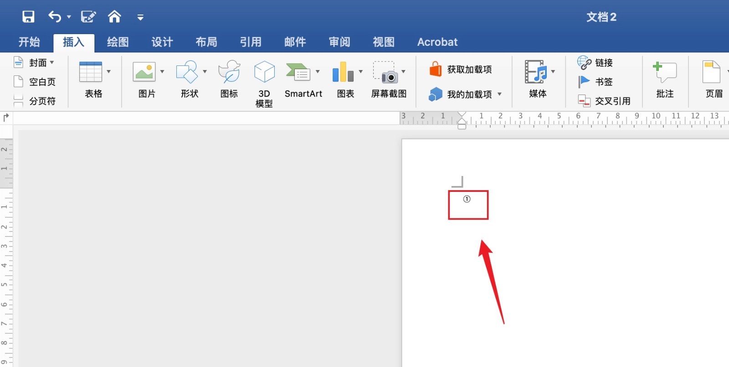This screenshot has width=729, height=367.
Task: Click the tab stop selector at ruler corner
Action: point(6,118)
